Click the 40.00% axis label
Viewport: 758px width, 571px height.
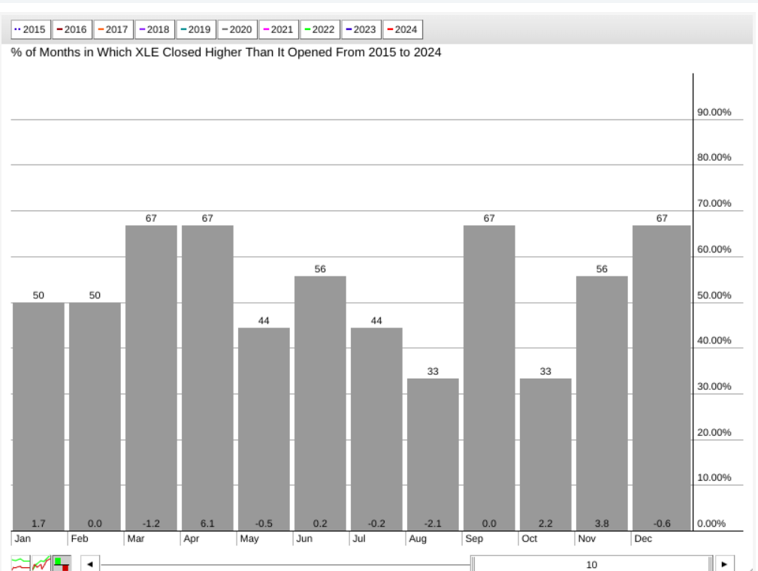click(714, 340)
